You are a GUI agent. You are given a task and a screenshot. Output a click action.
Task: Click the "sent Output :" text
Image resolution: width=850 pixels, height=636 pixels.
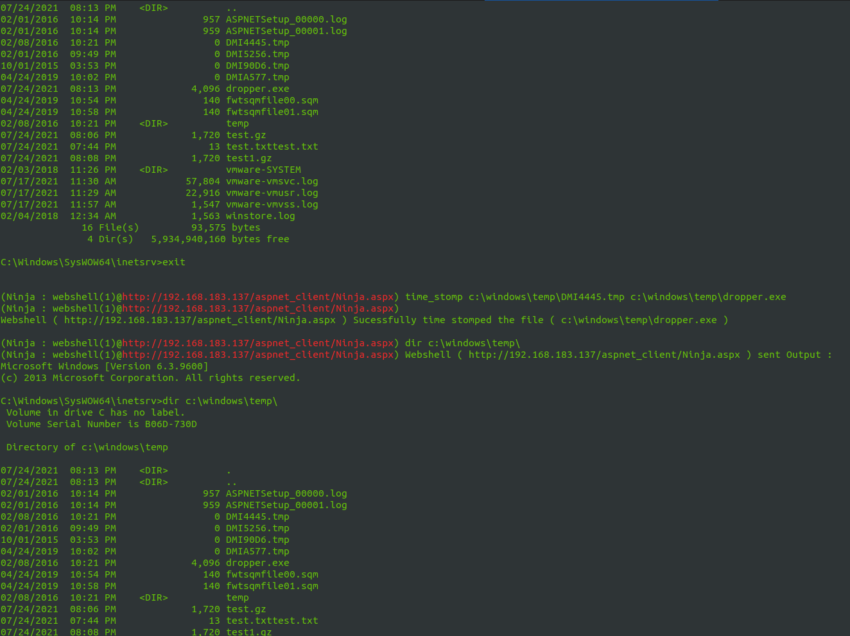795,355
